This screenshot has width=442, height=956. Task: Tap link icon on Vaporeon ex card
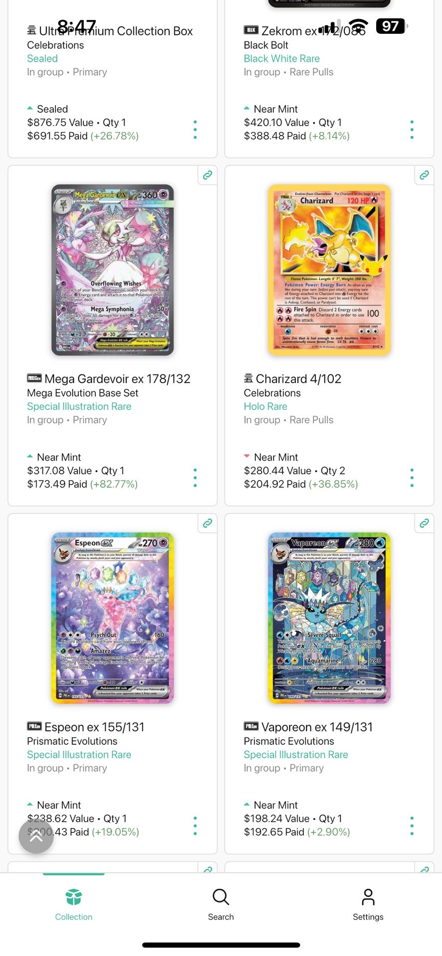[424, 523]
